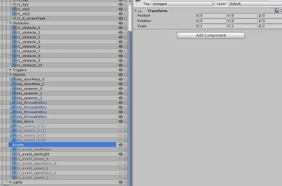Click prefab cube icon of obj_doorMobs_1
This screenshot has width=282, height=186.
pos(11,84)
